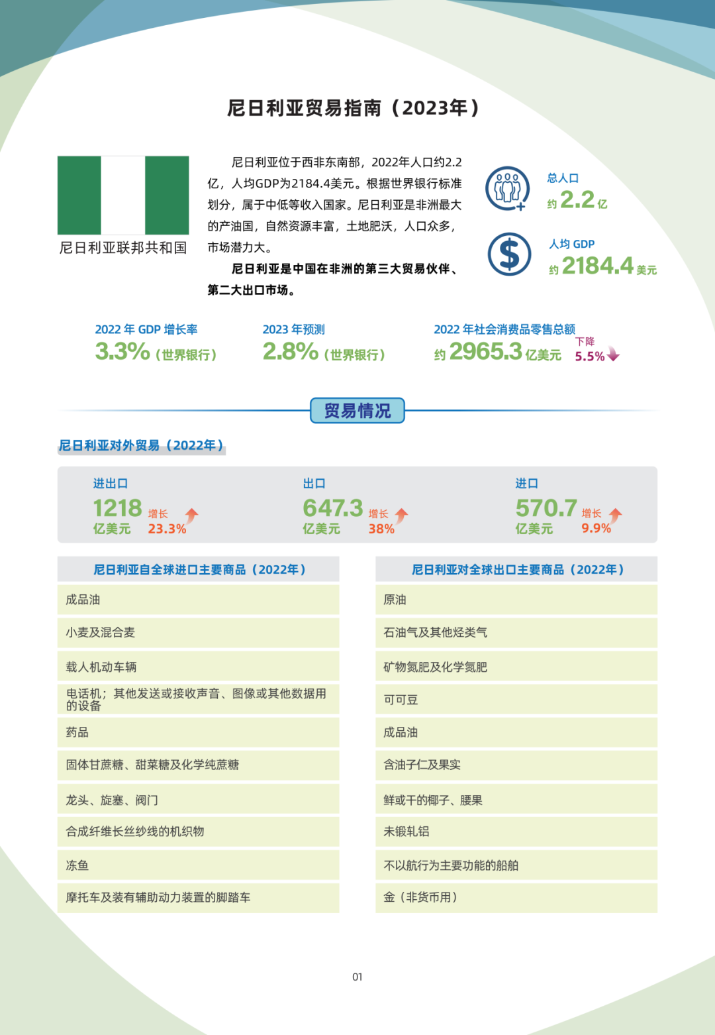This screenshot has width=715, height=1035.
Task: Click the row 金（非货币用）
Action: click(x=516, y=898)
